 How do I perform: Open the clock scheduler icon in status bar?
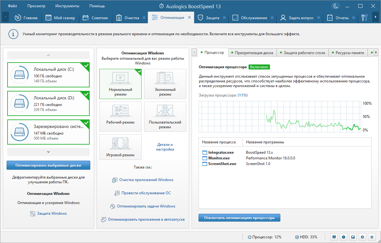pyautogui.click(x=344, y=237)
